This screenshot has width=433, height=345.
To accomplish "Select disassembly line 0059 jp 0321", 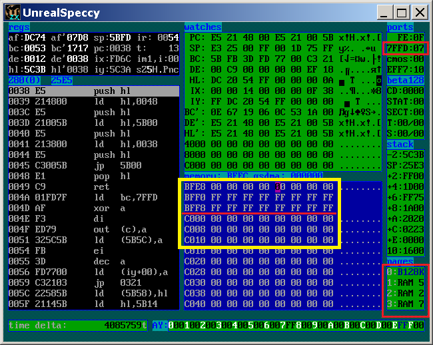I will coord(94,282).
